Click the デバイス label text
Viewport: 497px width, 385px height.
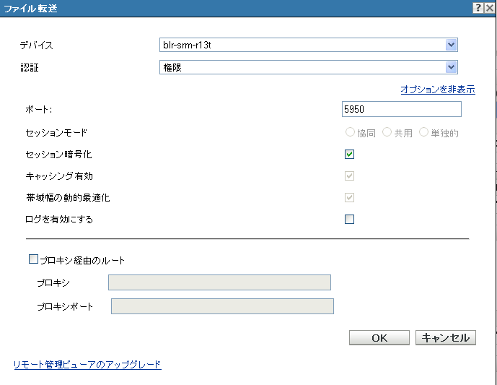(37, 46)
